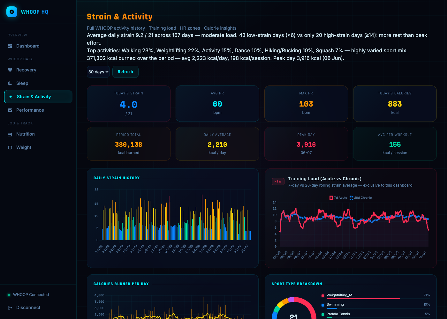Click the Strain & Activity page heading
447x319 pixels.
point(120,17)
